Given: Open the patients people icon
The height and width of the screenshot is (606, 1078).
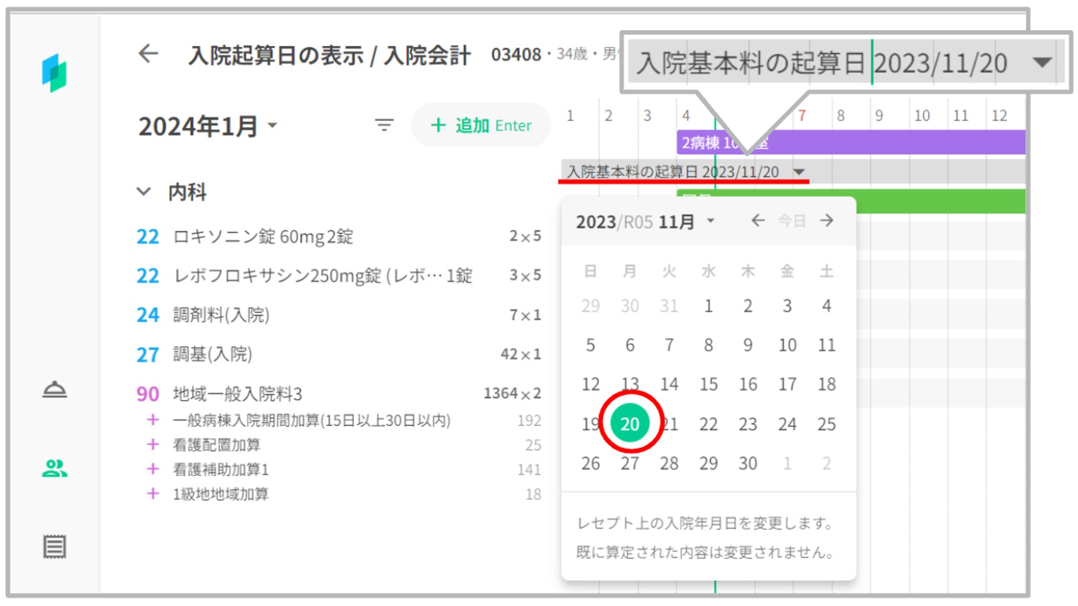Looking at the screenshot, I should (54, 468).
